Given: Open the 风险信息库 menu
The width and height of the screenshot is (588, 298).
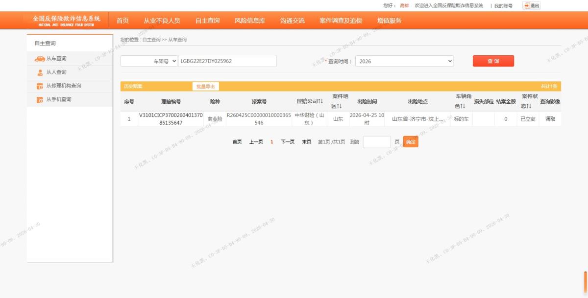Looking at the screenshot, I should click(x=250, y=21).
